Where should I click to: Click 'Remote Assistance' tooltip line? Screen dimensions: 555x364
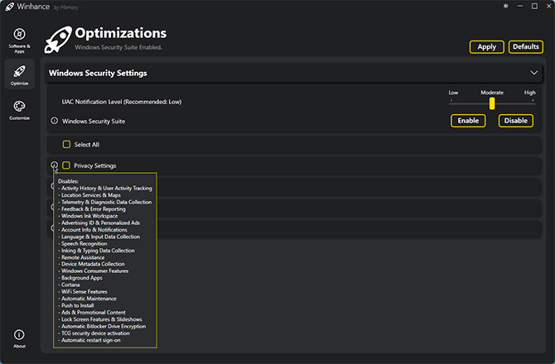[x=83, y=257]
